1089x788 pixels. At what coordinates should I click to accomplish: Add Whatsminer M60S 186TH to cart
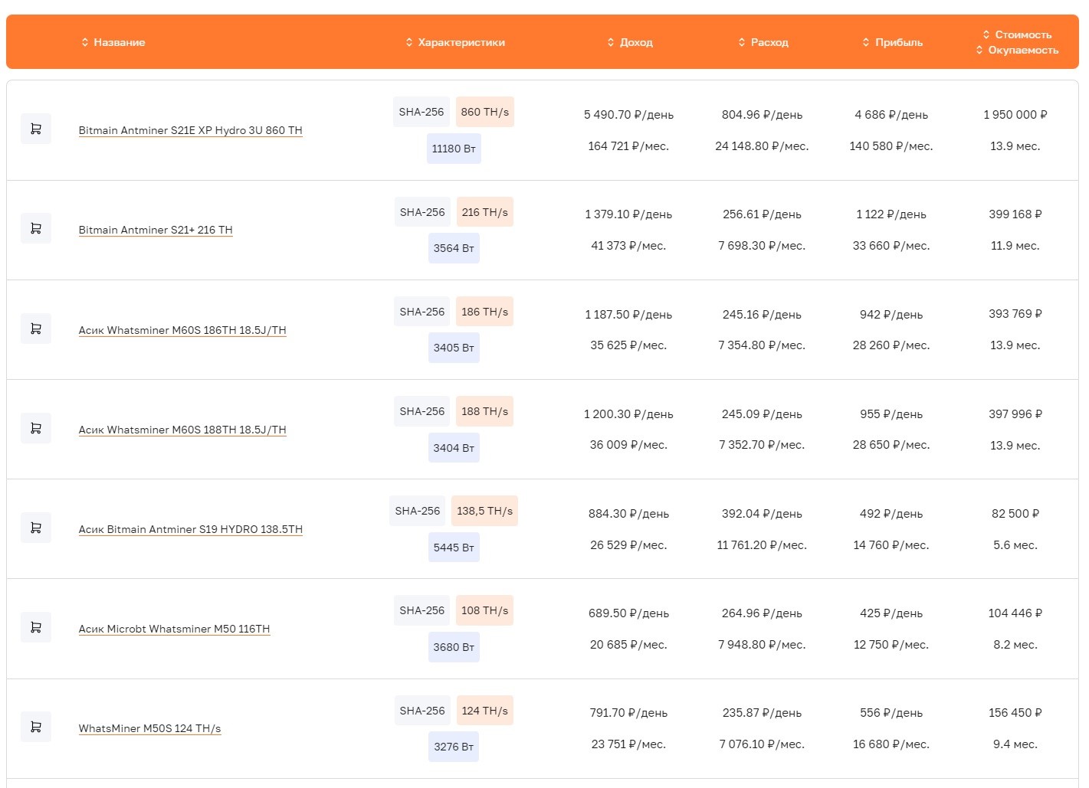[35, 329]
